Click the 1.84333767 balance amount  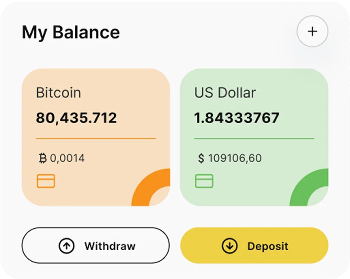click(x=237, y=118)
